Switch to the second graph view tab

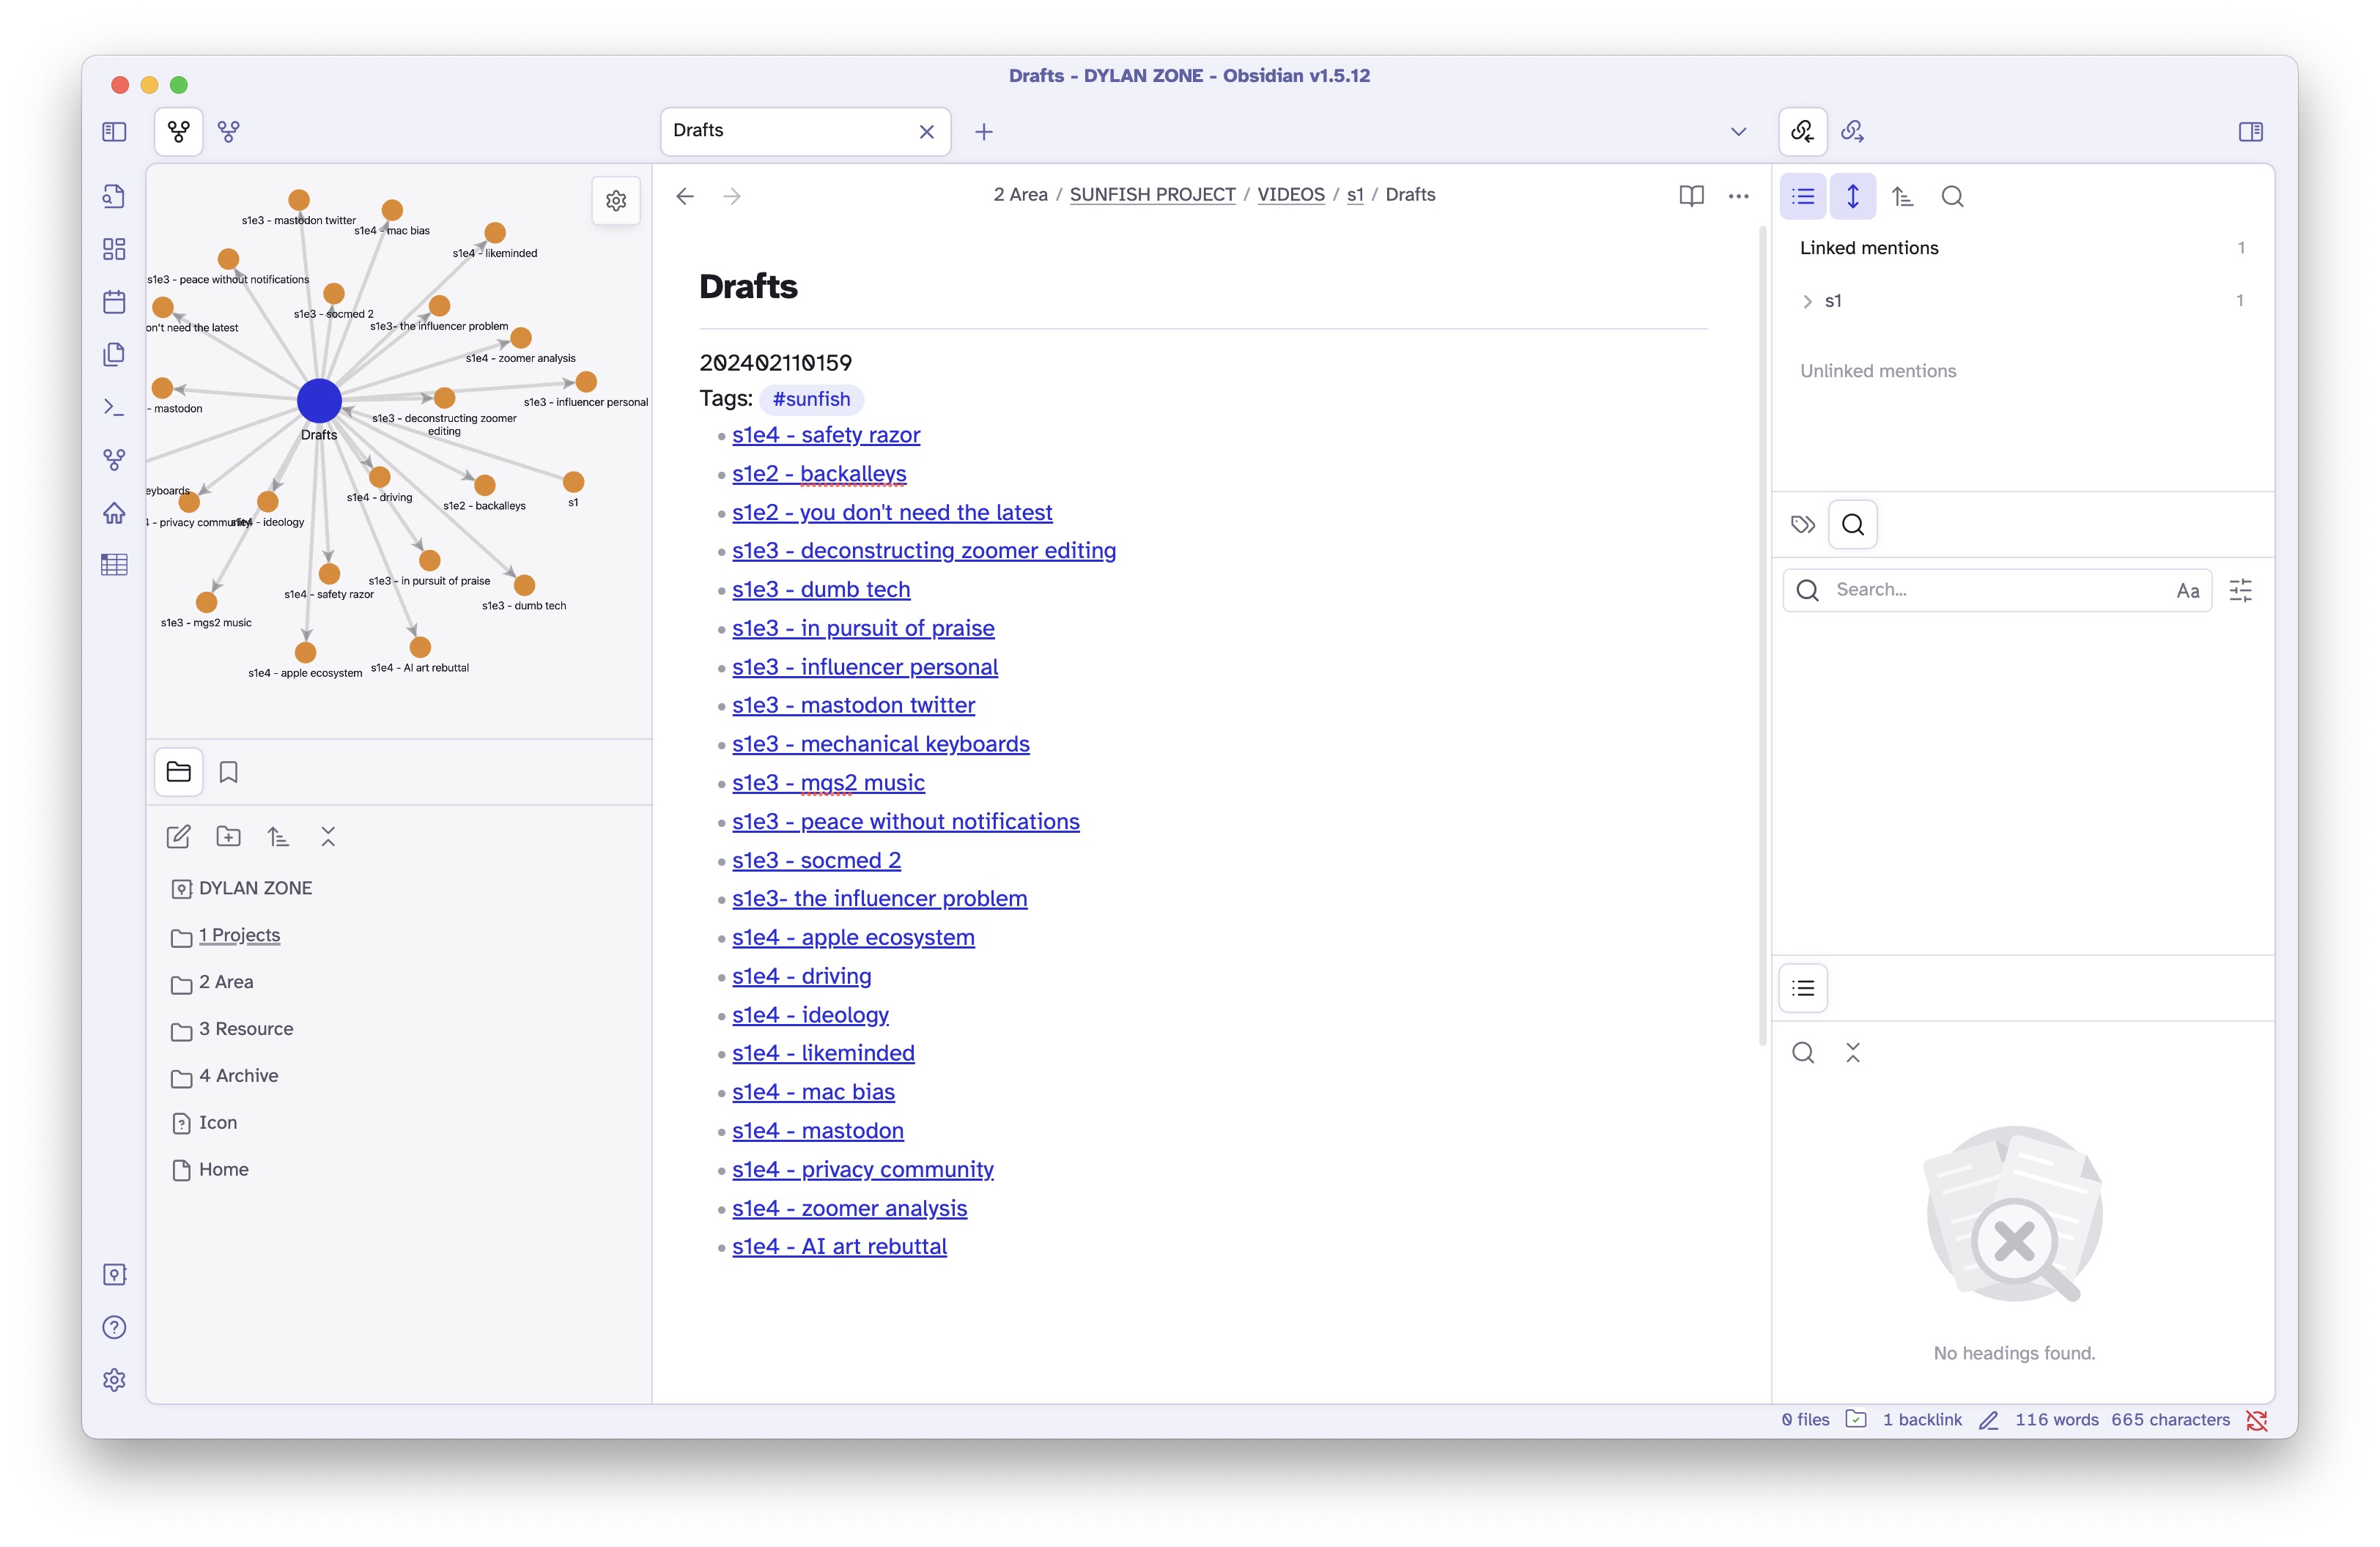(229, 131)
